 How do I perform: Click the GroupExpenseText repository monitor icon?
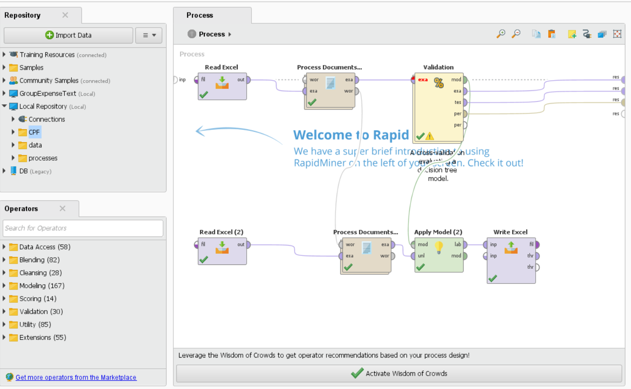13,93
